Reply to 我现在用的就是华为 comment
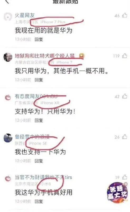The width and height of the screenshot is (130, 212). [39, 39]
